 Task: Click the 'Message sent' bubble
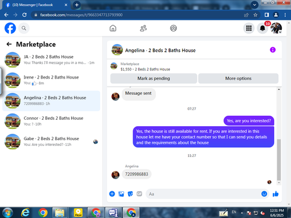click(139, 94)
